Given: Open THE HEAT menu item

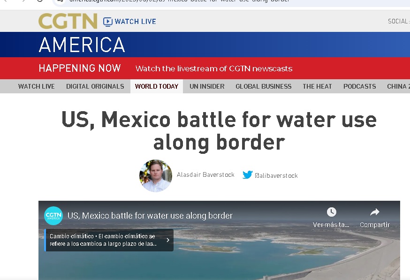Looking at the screenshot, I should pyautogui.click(x=317, y=86).
